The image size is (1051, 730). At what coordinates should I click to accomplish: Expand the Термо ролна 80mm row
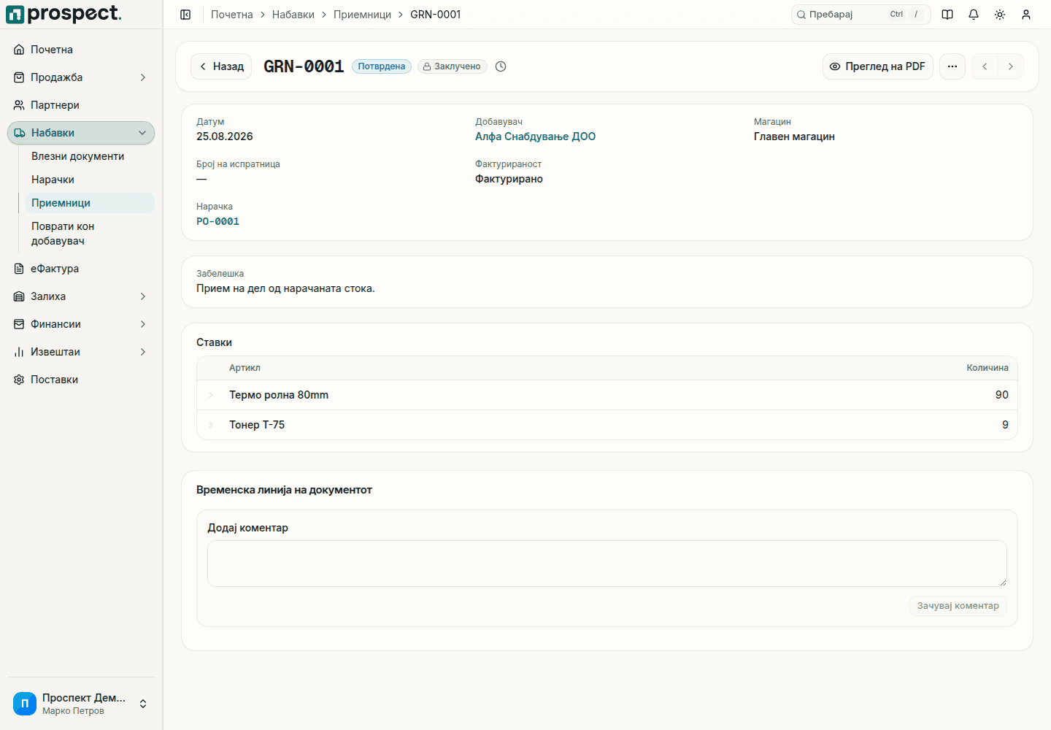[x=211, y=395]
